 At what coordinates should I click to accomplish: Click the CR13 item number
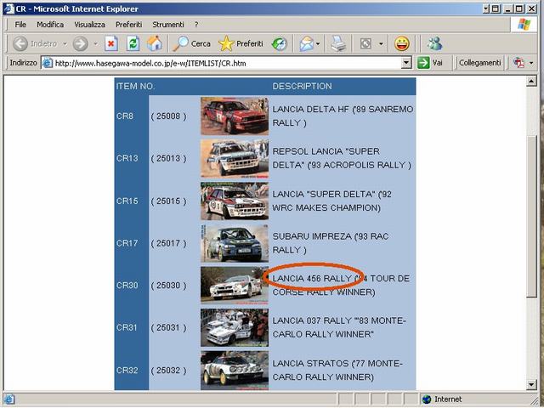coord(127,159)
